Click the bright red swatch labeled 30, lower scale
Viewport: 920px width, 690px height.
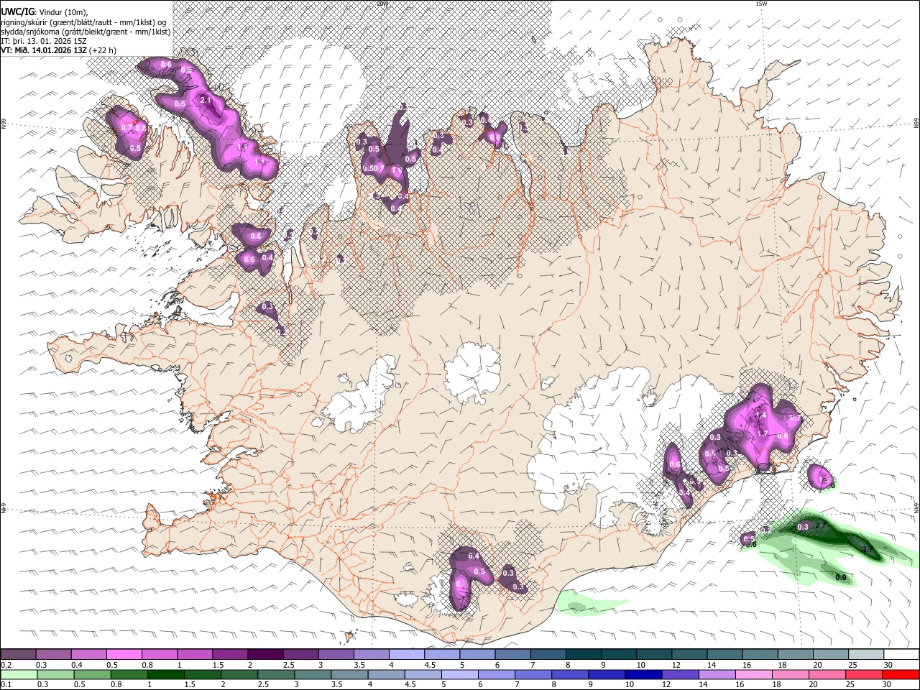[901, 675]
